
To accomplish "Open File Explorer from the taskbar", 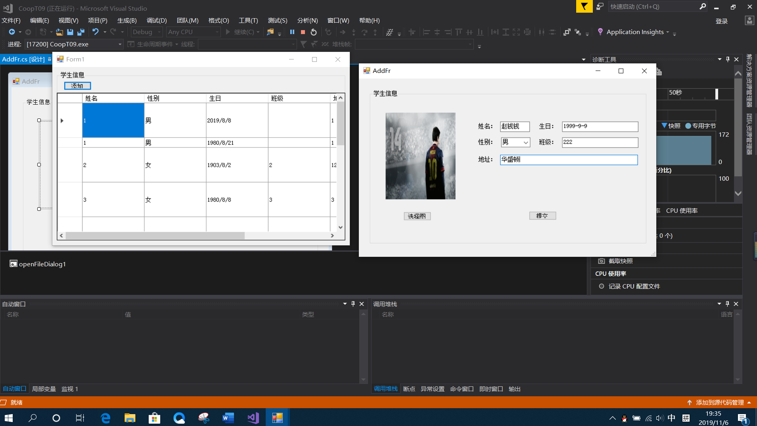I will 130,418.
